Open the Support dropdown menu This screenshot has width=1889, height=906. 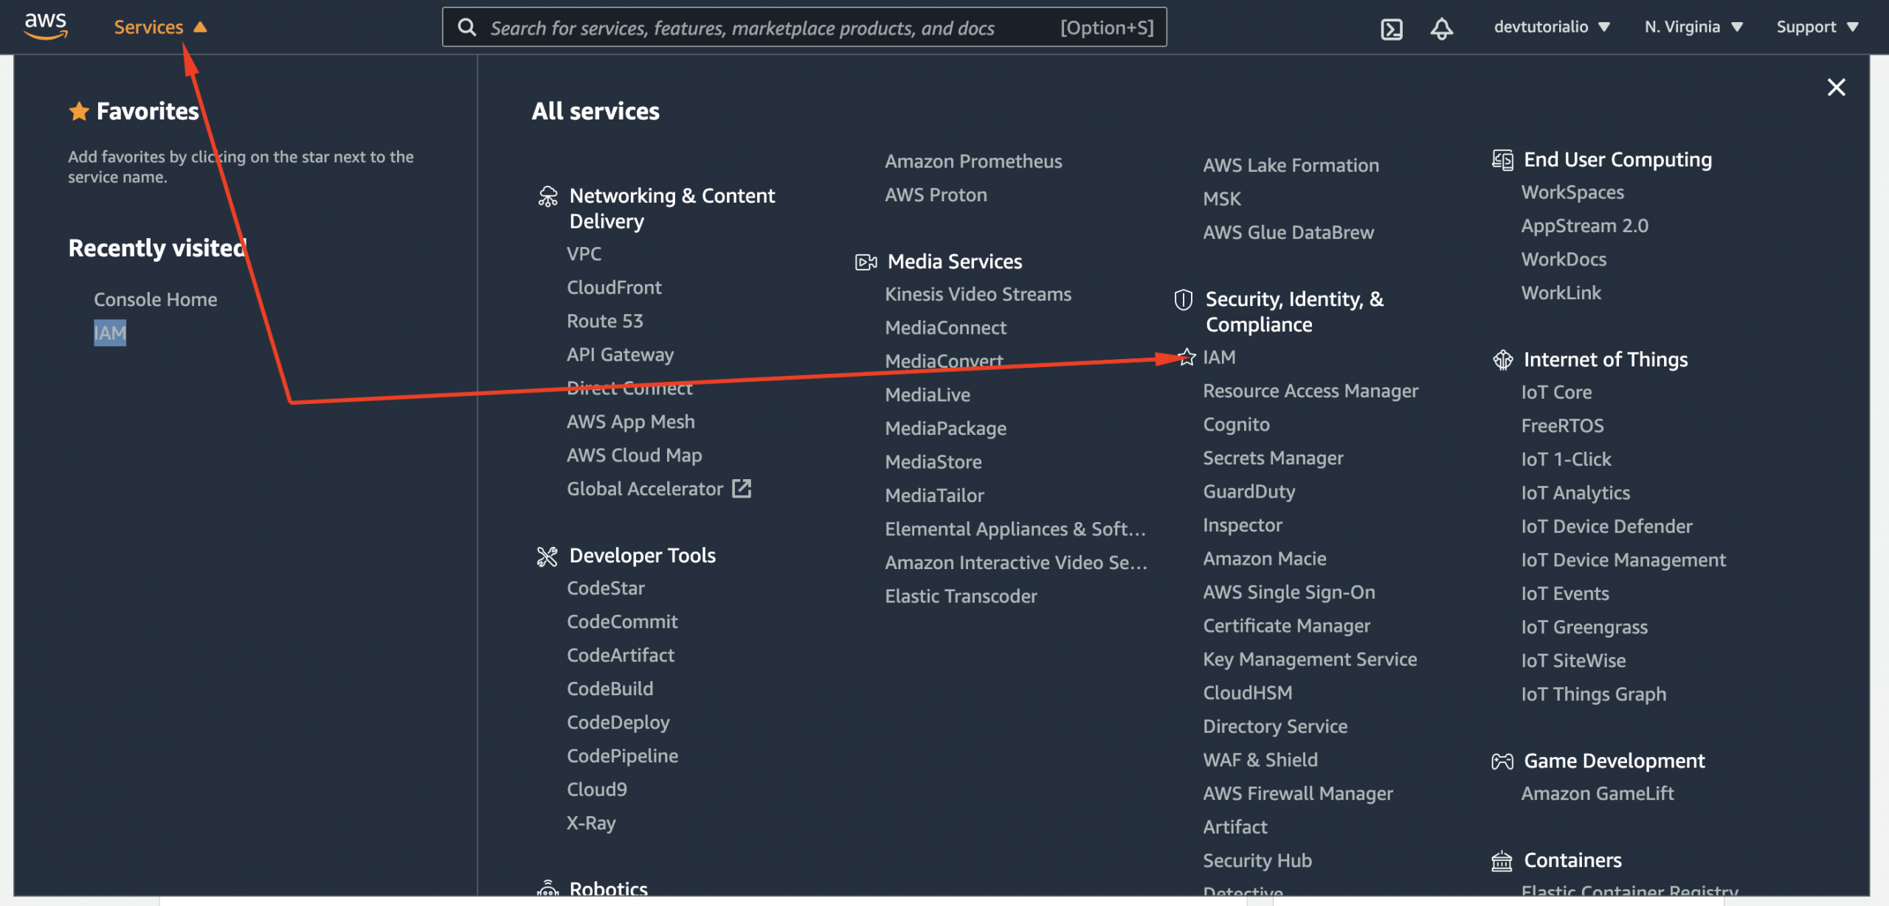tap(1817, 27)
